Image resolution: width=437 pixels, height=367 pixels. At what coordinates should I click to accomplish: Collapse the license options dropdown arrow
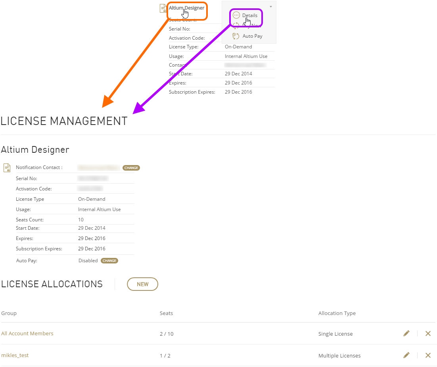click(271, 6)
